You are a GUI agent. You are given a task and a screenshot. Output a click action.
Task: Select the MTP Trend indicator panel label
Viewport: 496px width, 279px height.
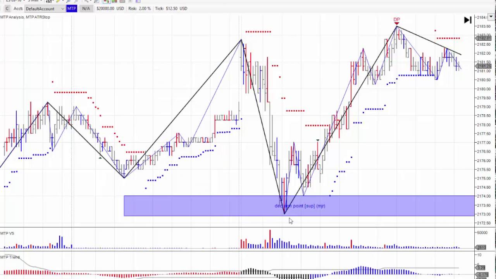pyautogui.click(x=10, y=257)
